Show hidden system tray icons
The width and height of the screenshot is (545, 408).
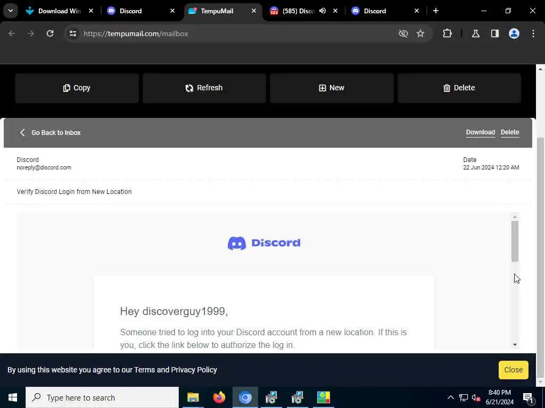point(450,397)
